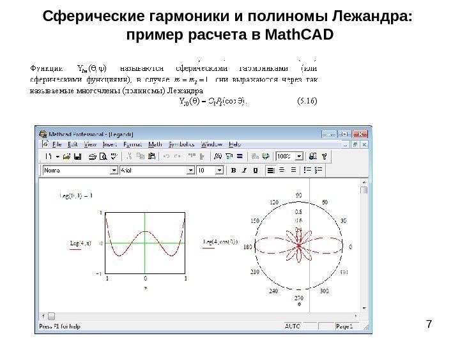This screenshot has width=460, height=345.
Task: Toggle the bulleted list button
Action: pos(307,170)
